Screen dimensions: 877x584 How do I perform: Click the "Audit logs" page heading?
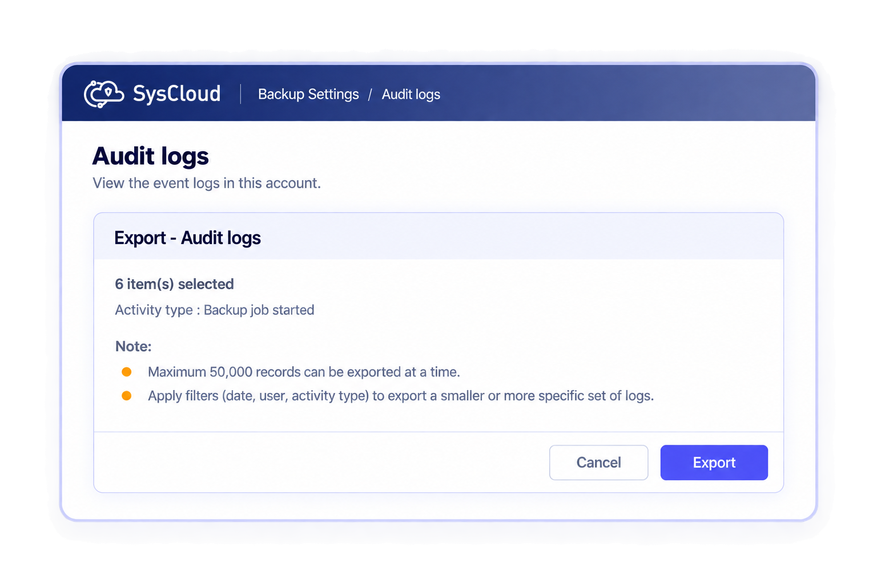tap(151, 156)
